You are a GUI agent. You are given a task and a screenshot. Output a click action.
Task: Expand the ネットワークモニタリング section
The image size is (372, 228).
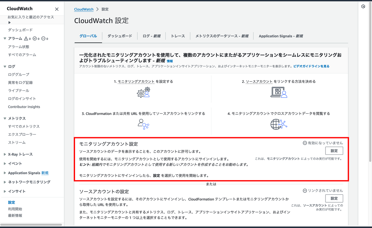point(5,182)
